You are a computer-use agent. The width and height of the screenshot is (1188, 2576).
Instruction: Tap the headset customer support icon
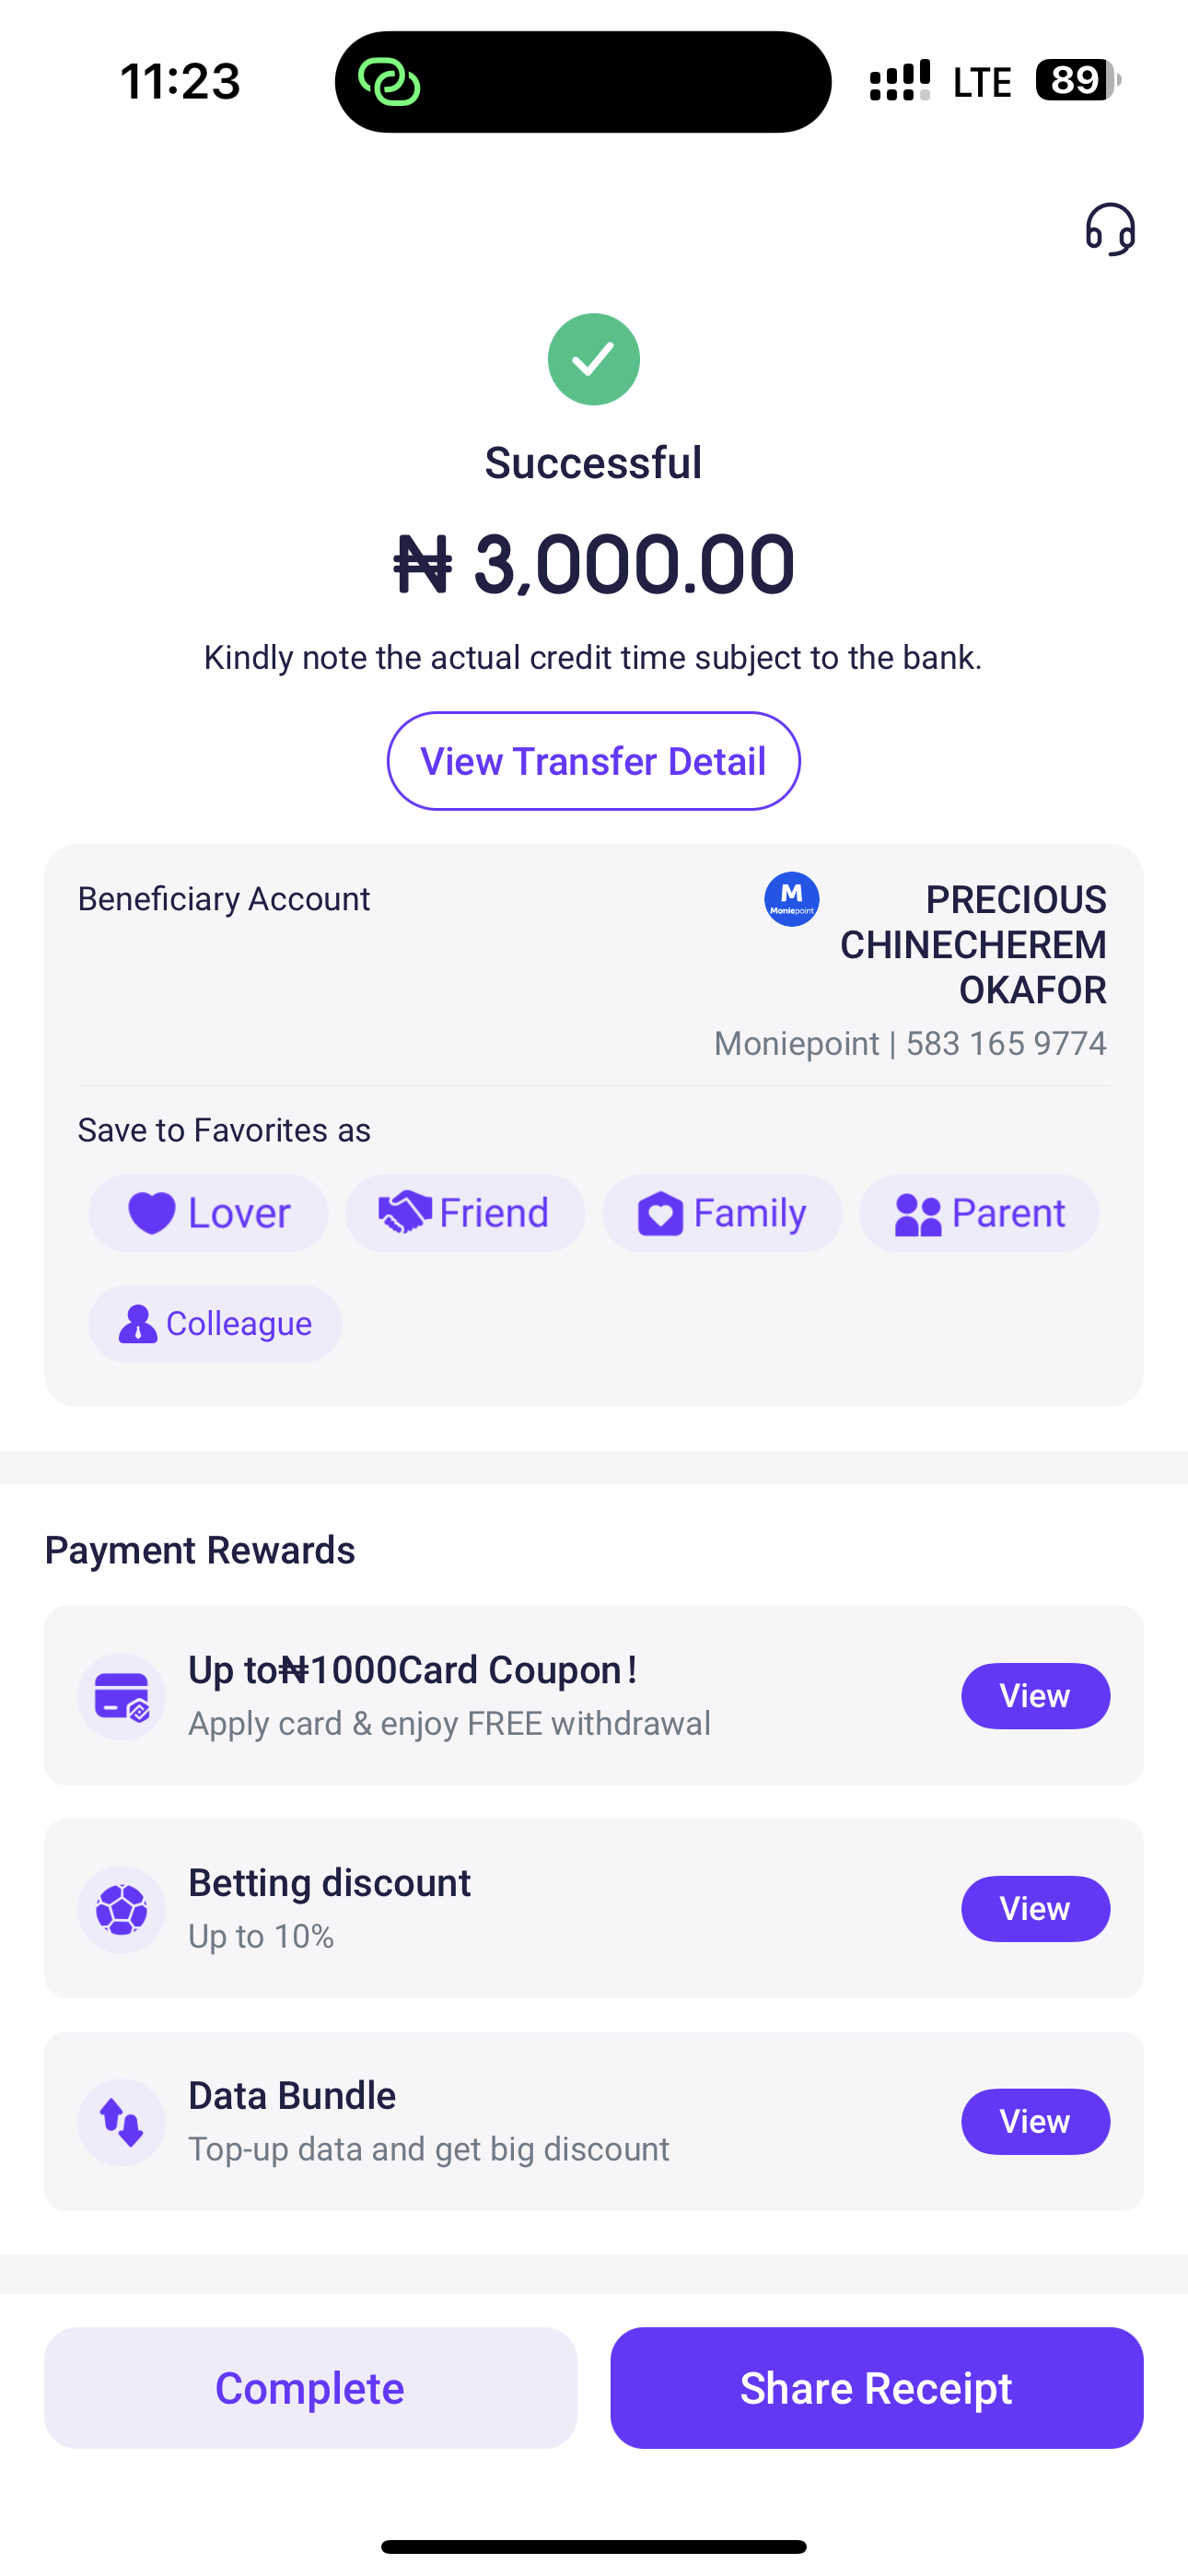1110,229
